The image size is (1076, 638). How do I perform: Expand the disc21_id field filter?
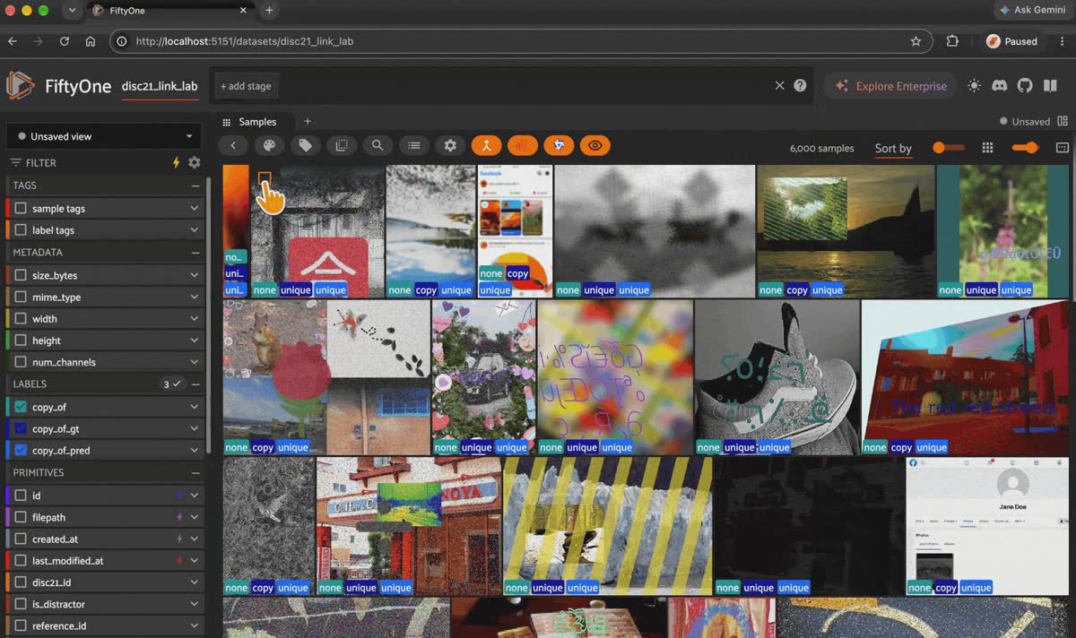click(195, 582)
